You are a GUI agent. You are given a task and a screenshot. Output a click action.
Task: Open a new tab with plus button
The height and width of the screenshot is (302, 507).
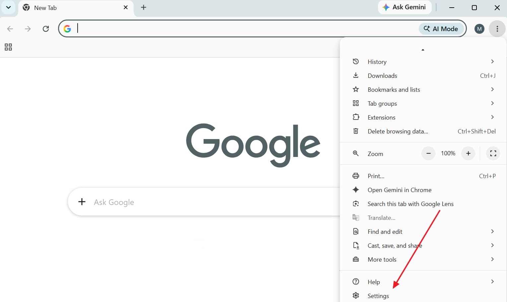click(x=144, y=7)
